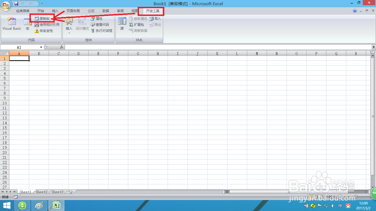Open 扩展包 expansion packs

click(136, 25)
